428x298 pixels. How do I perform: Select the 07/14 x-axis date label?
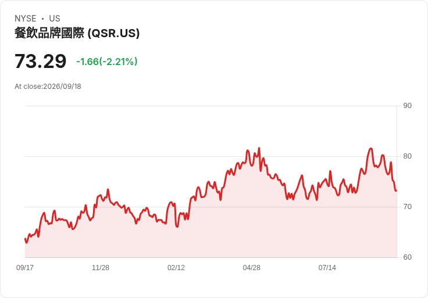click(x=327, y=268)
